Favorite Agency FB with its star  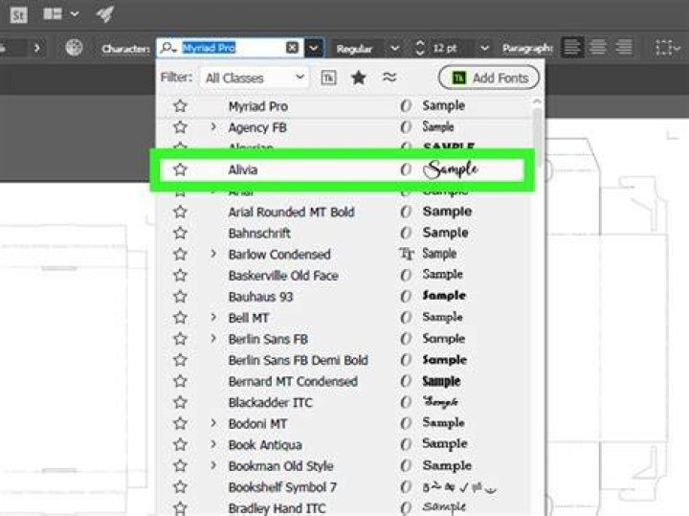coord(180,127)
